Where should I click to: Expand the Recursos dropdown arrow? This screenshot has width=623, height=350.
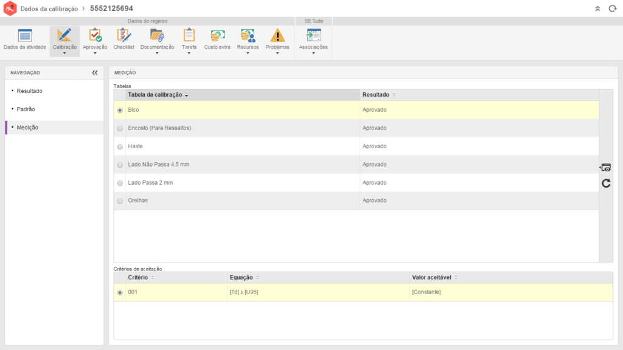pos(248,53)
